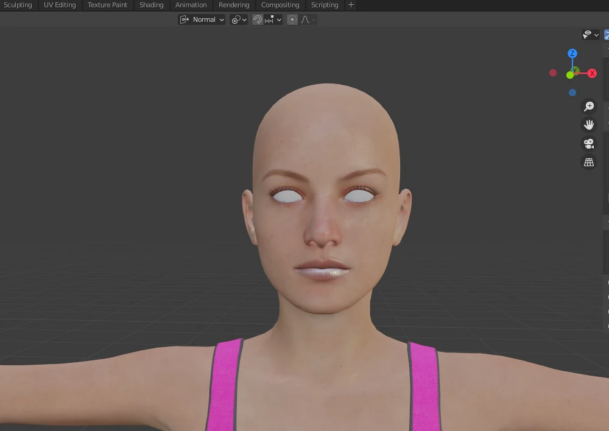Screen dimensions: 609x431
Task: Toggle proportional editing circle icon
Action: [292, 19]
